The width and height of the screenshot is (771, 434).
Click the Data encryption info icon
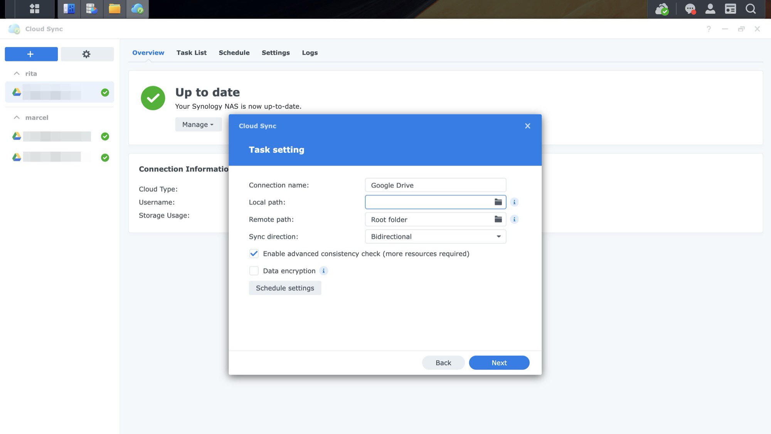323,271
